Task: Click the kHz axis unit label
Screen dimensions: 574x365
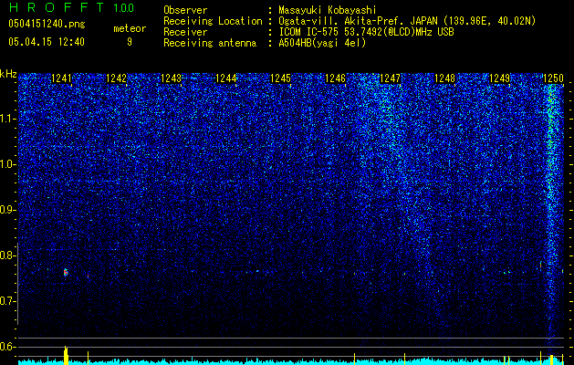Action: tap(8, 74)
